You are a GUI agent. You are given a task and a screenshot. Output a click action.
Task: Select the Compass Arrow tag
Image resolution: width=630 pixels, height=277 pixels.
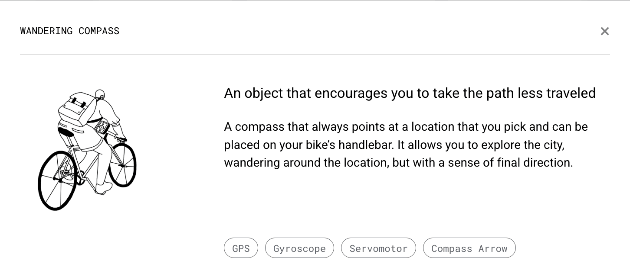[469, 248]
